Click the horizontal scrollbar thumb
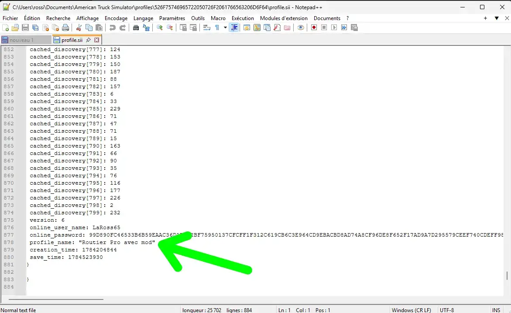Screen dimensions: 511x313 pyautogui.click(x=56, y=299)
